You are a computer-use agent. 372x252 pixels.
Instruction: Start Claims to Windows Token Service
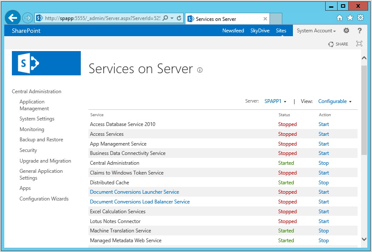click(324, 173)
